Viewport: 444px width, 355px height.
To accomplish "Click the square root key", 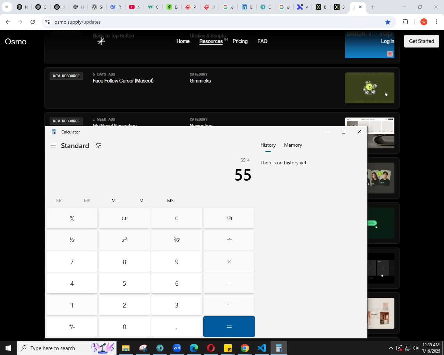I will click(177, 240).
